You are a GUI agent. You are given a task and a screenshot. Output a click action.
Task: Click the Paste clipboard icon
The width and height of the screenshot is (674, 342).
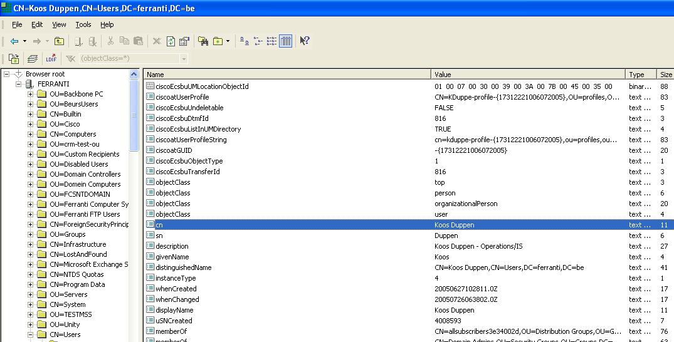tap(138, 41)
